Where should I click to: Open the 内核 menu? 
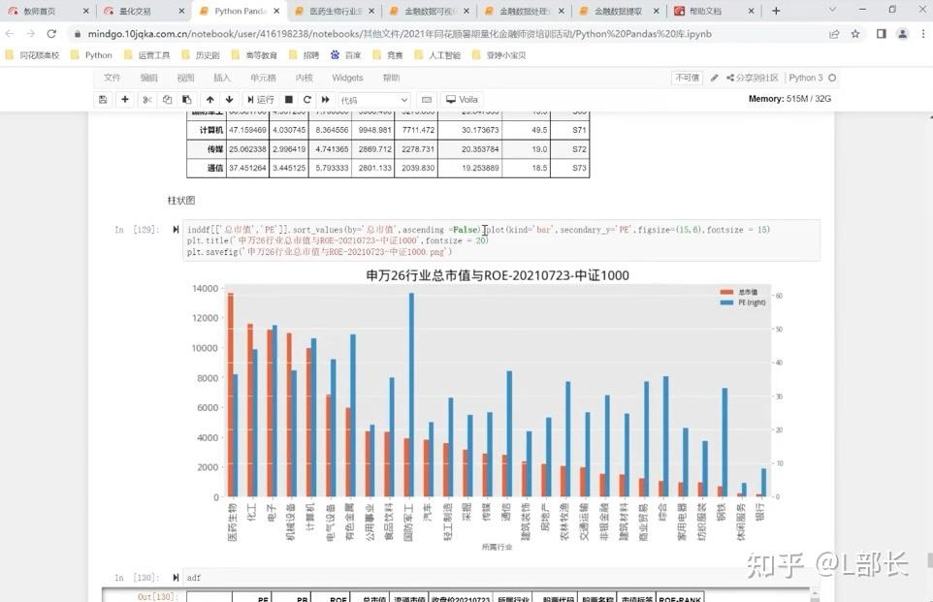click(305, 78)
